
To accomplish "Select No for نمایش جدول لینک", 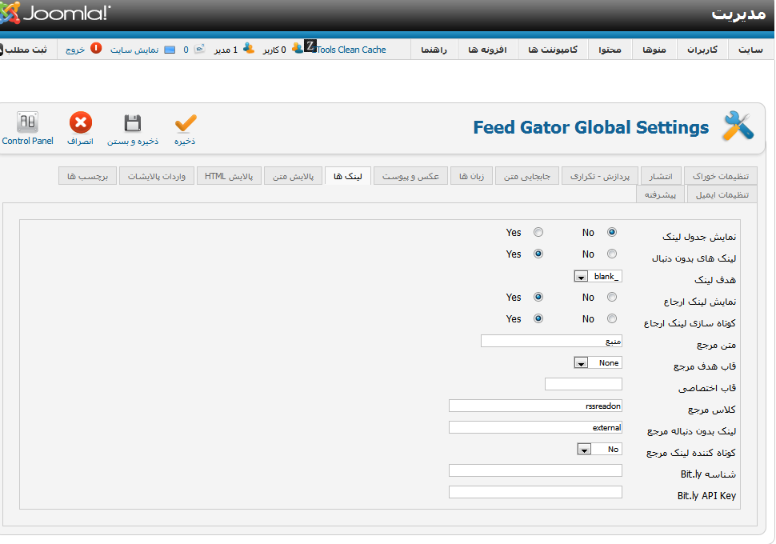I will (612, 232).
